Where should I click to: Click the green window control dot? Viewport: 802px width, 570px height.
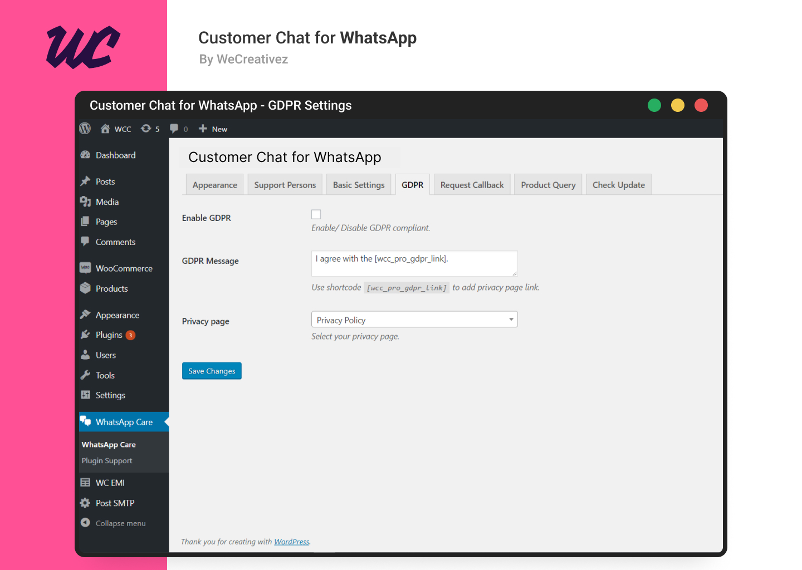click(654, 105)
